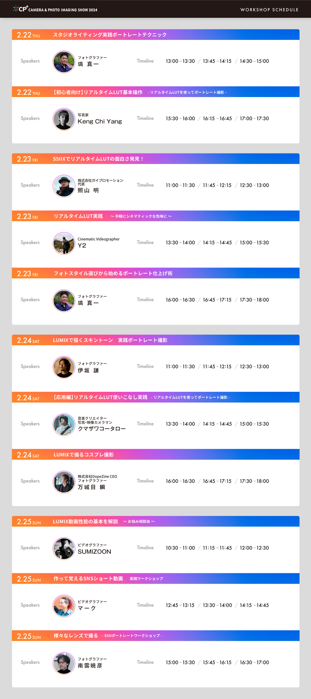The width and height of the screenshot is (311, 699).
Task: Click the 13:00 – 13:30 slot on 2.22
Action: click(x=180, y=61)
